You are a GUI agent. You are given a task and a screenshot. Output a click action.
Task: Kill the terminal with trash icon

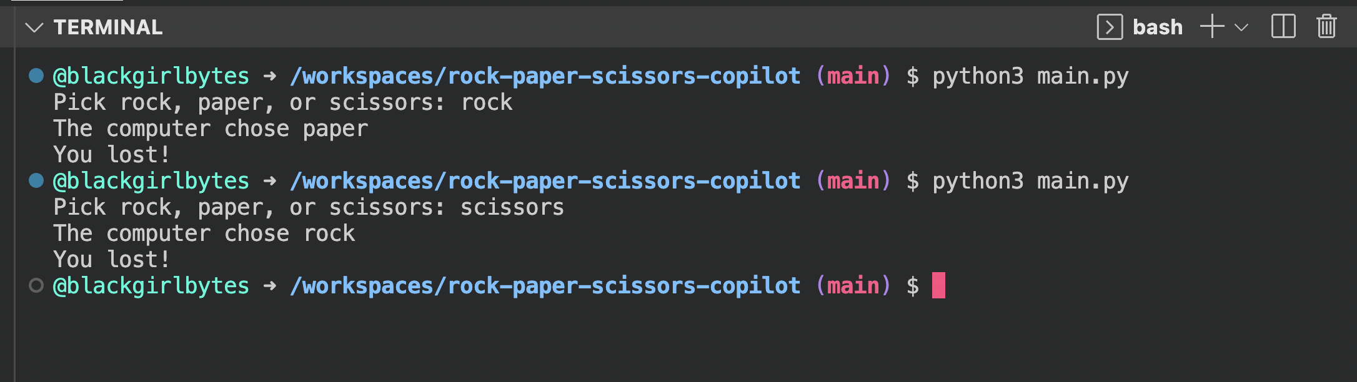pos(1326,27)
